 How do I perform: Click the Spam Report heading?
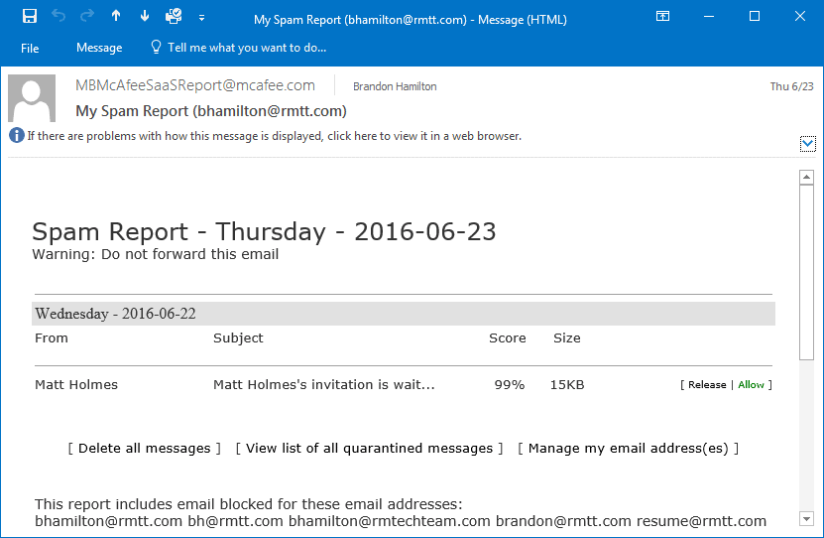click(x=264, y=232)
